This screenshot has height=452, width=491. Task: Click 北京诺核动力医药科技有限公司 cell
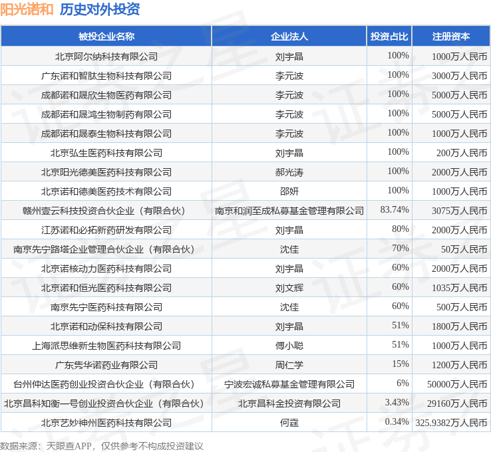point(106,269)
